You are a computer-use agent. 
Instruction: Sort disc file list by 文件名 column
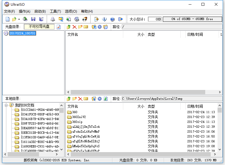94,34
